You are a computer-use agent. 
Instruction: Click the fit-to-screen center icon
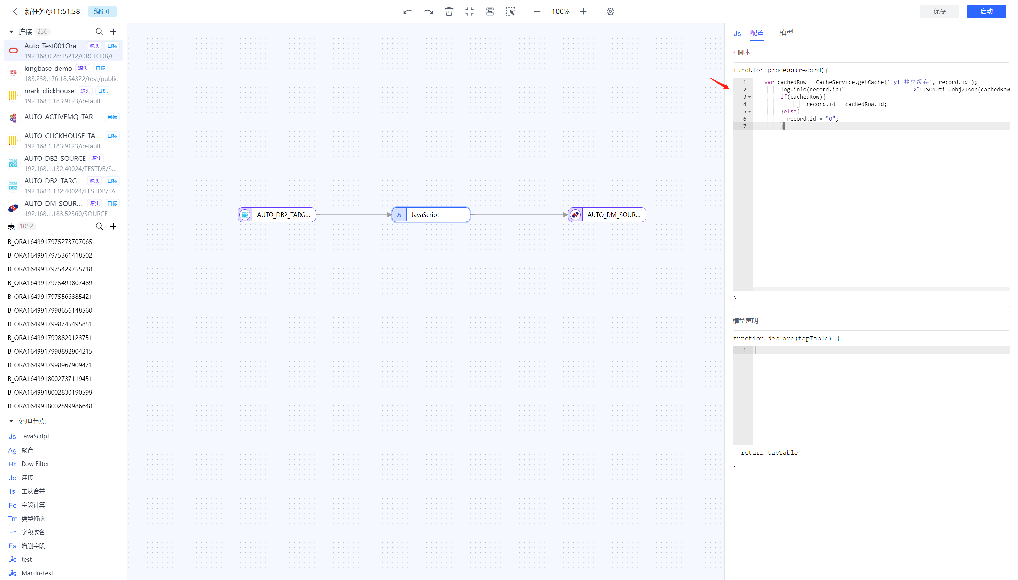pos(469,11)
